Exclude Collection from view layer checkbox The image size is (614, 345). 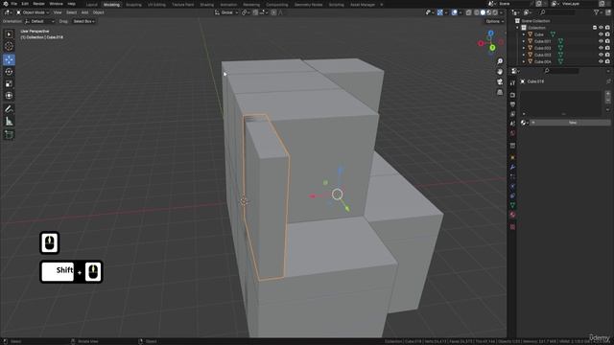tap(595, 28)
